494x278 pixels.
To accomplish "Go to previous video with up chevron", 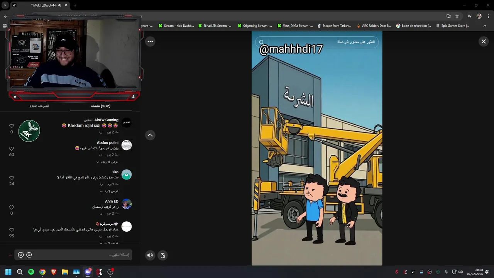I will pos(150,135).
